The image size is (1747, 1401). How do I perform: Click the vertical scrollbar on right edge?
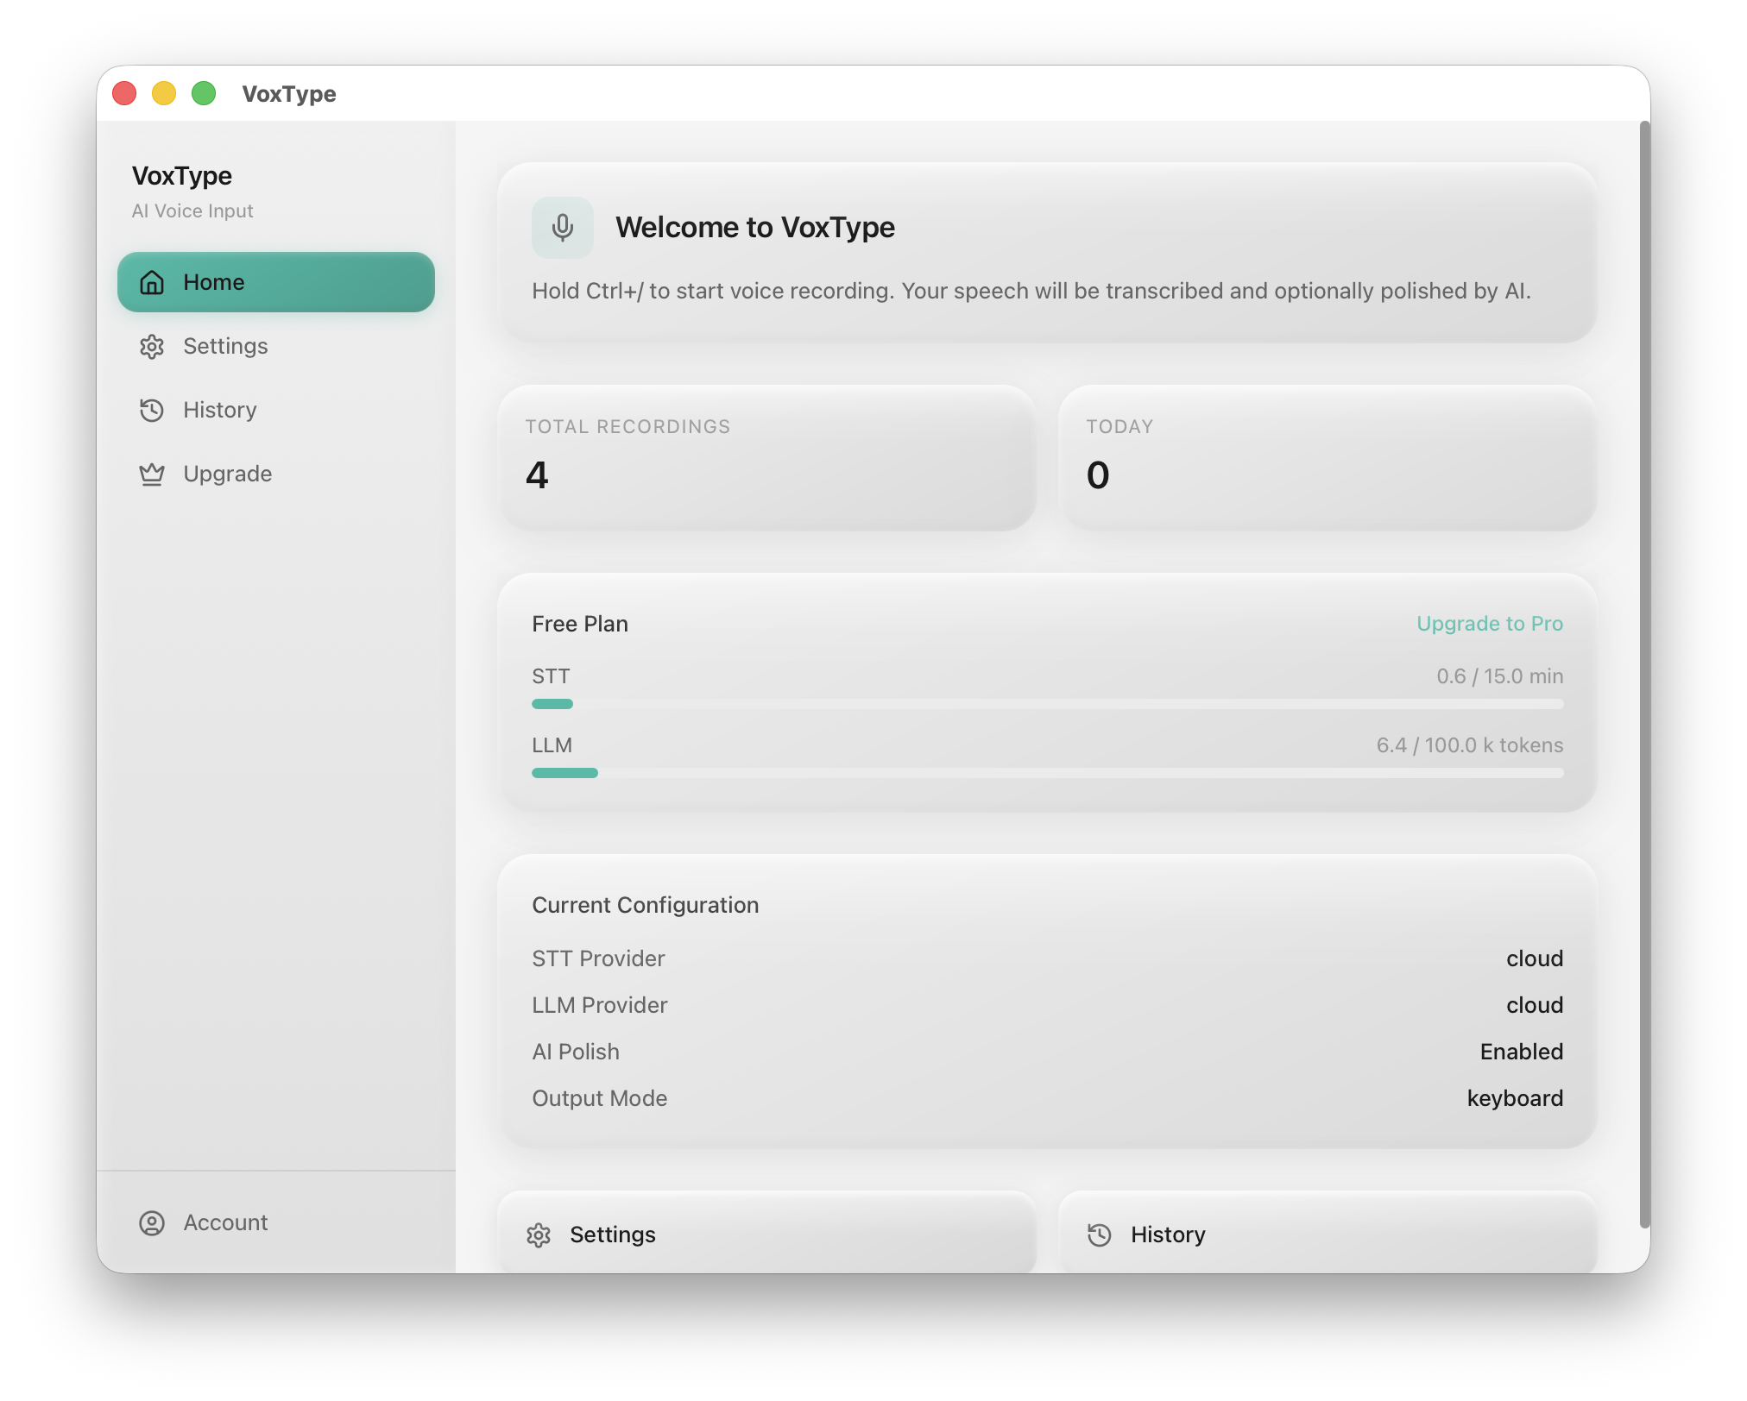(1644, 673)
